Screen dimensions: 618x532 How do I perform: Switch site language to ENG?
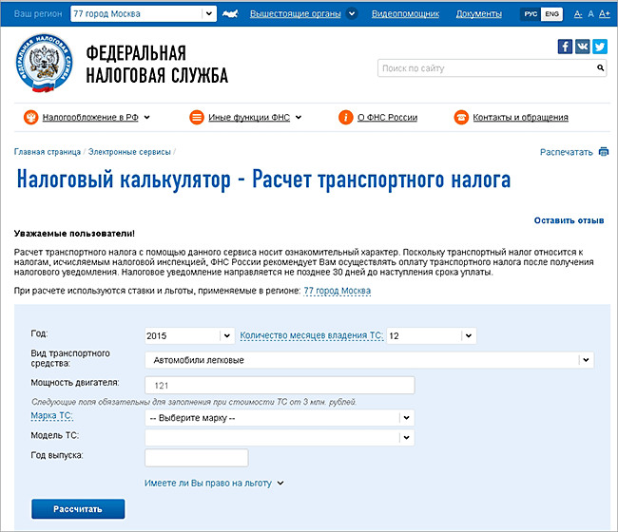coord(554,15)
